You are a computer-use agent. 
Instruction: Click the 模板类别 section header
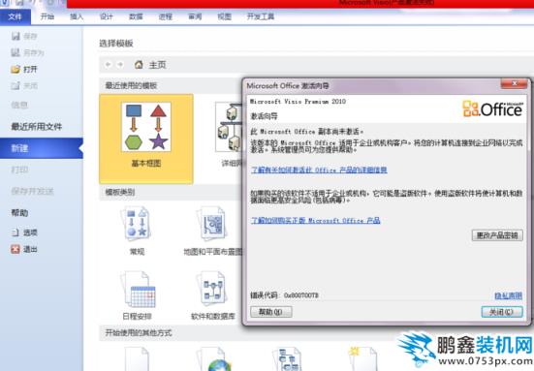pos(120,192)
